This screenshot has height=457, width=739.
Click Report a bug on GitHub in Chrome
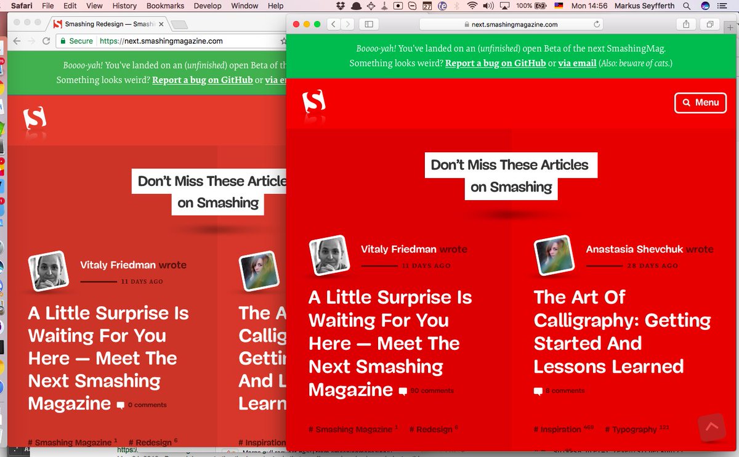click(x=202, y=80)
